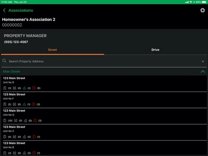The height and width of the screenshot is (156, 208).
Task: Tap gate icon for Unit No B
Action: pos(14,153)
